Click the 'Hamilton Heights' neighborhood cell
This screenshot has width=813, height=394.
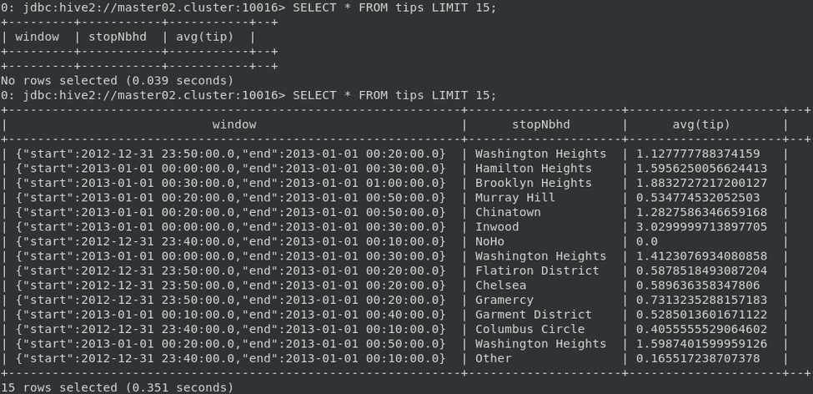click(533, 168)
